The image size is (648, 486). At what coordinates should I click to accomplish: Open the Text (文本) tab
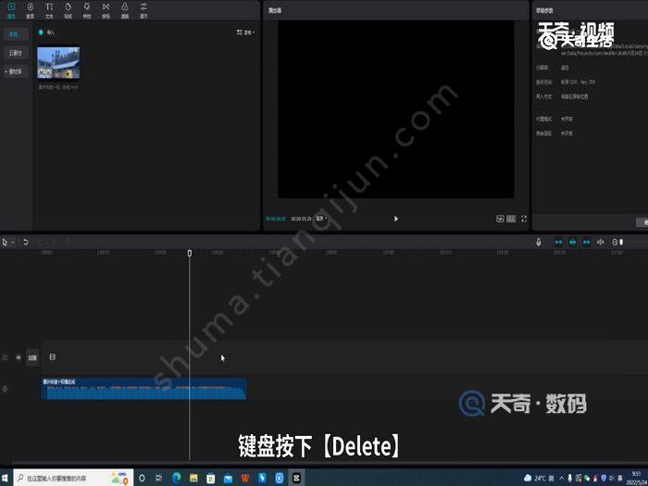click(49, 10)
